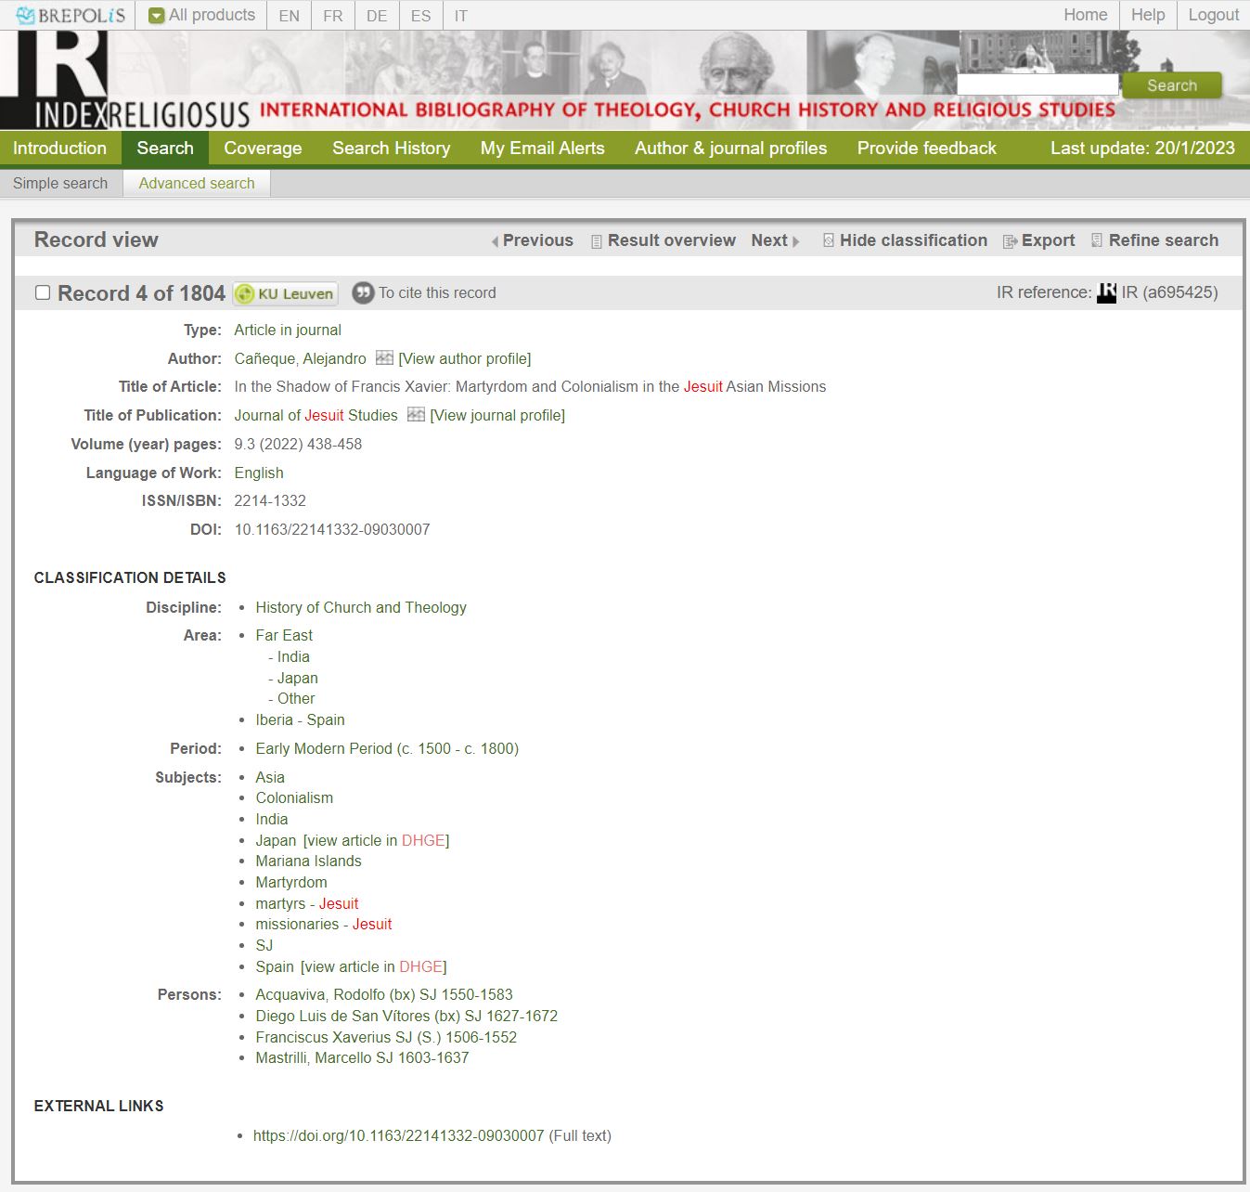Click the KU Leuven link resolver icon
The image size is (1250, 1192).
[285, 293]
